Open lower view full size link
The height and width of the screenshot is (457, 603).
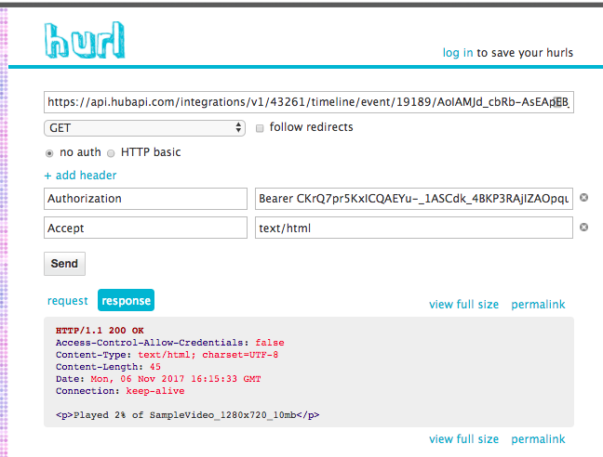coord(463,439)
